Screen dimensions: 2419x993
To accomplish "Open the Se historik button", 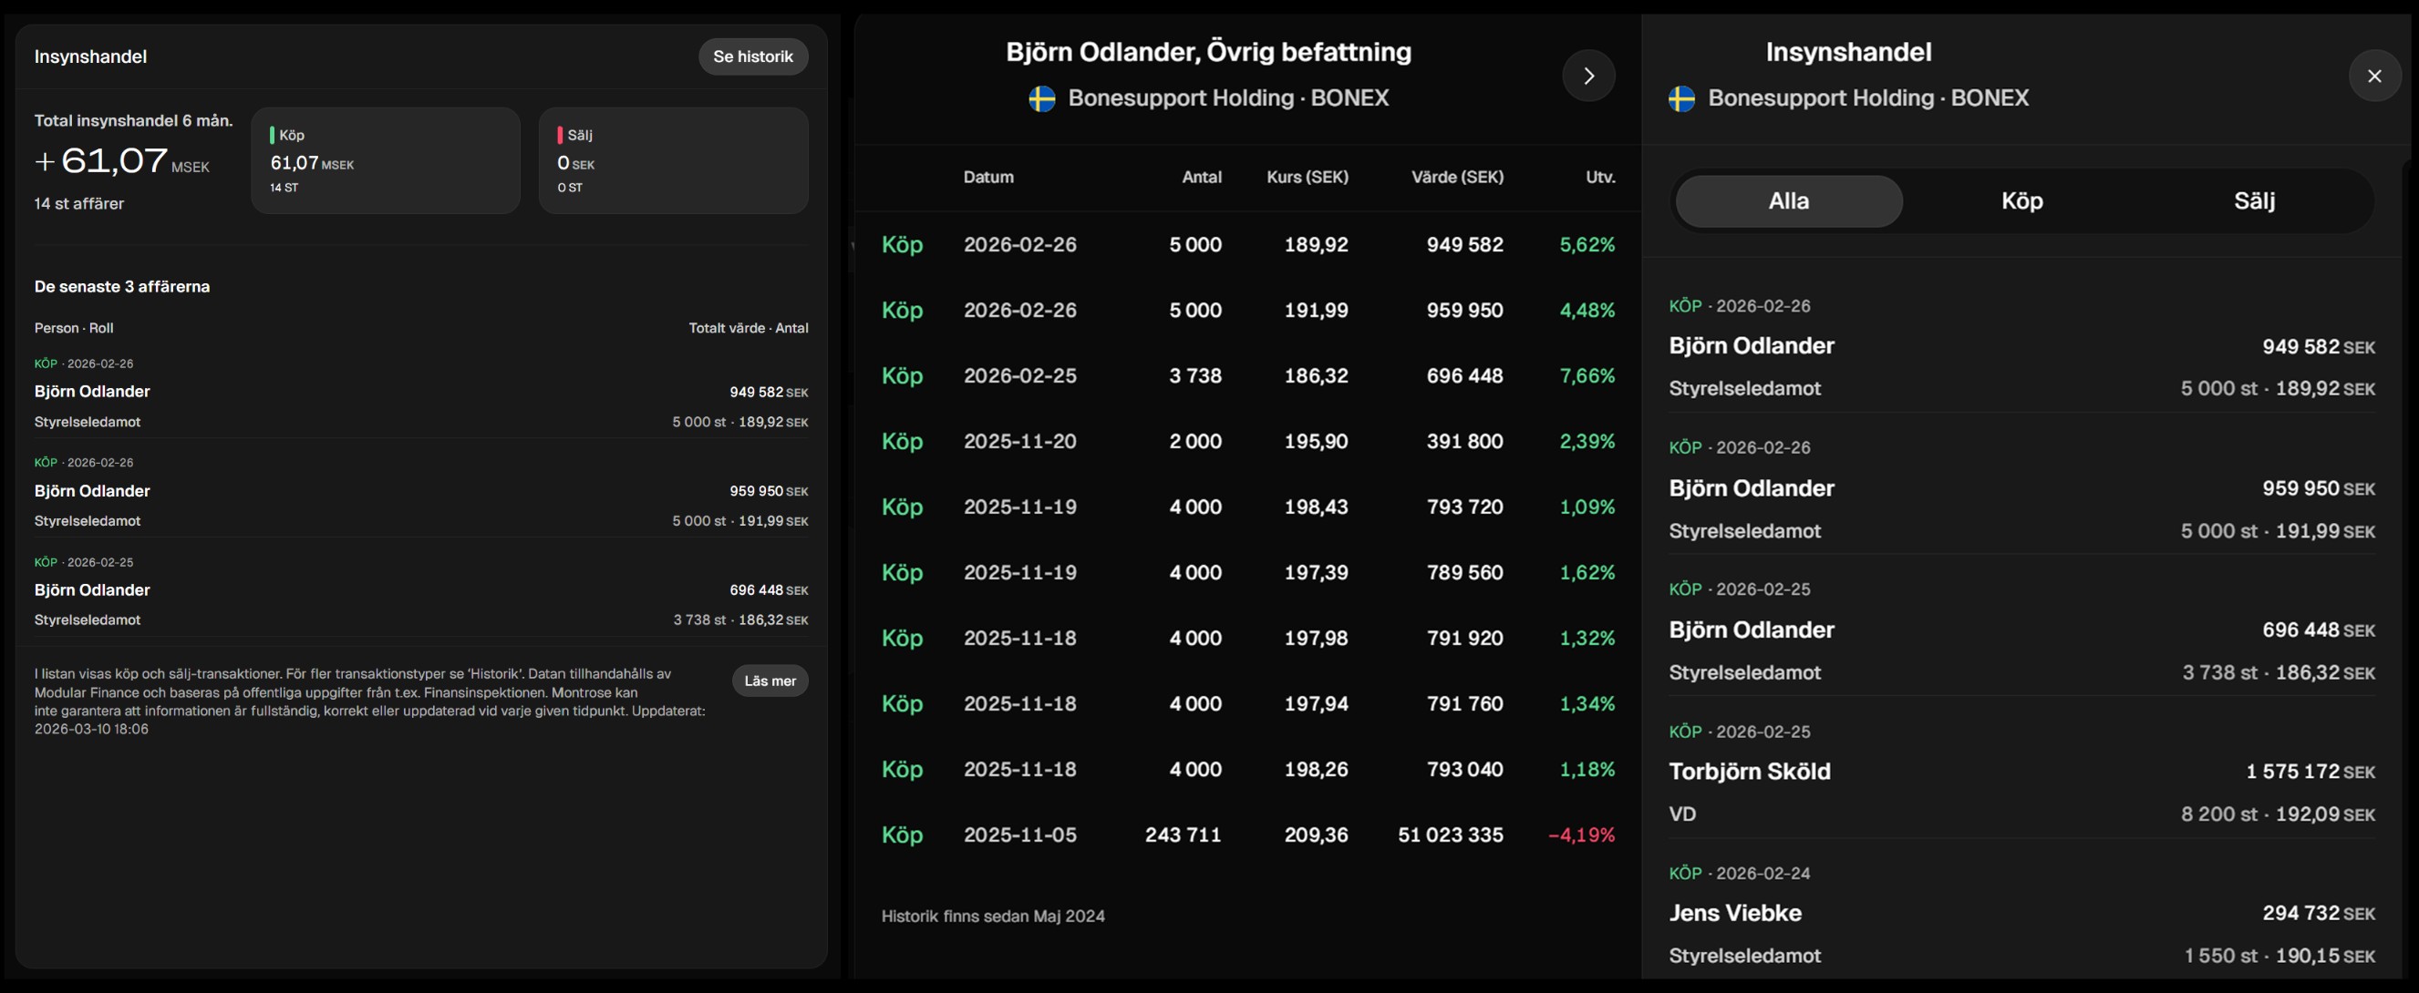I will (x=752, y=56).
